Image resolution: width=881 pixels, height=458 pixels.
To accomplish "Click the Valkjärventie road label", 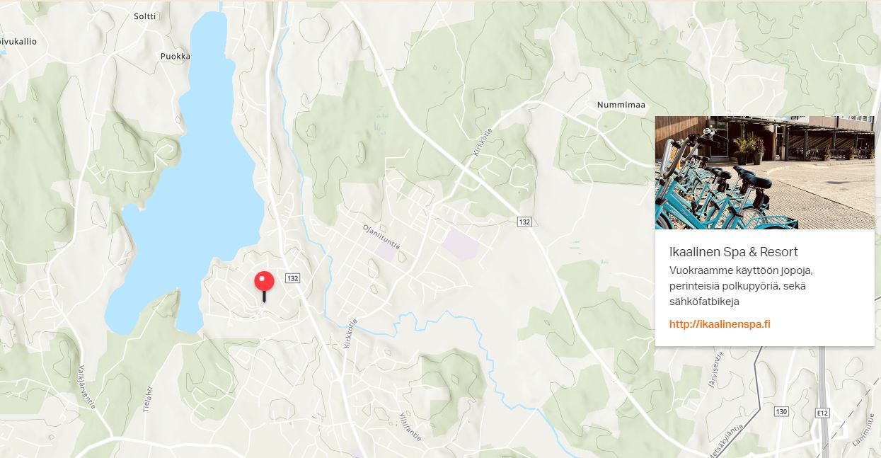I will [86, 387].
